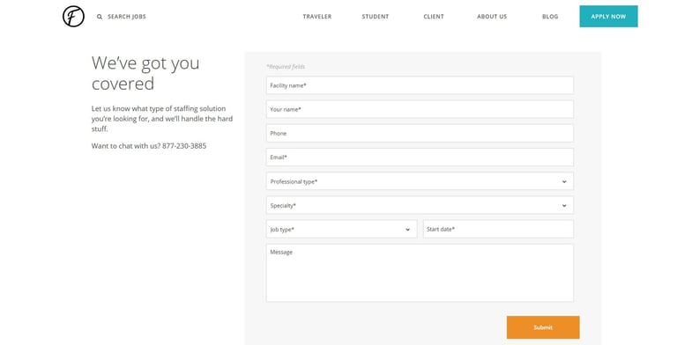Open the Student menu item
Viewport: 692px width, 345px height.
376,17
